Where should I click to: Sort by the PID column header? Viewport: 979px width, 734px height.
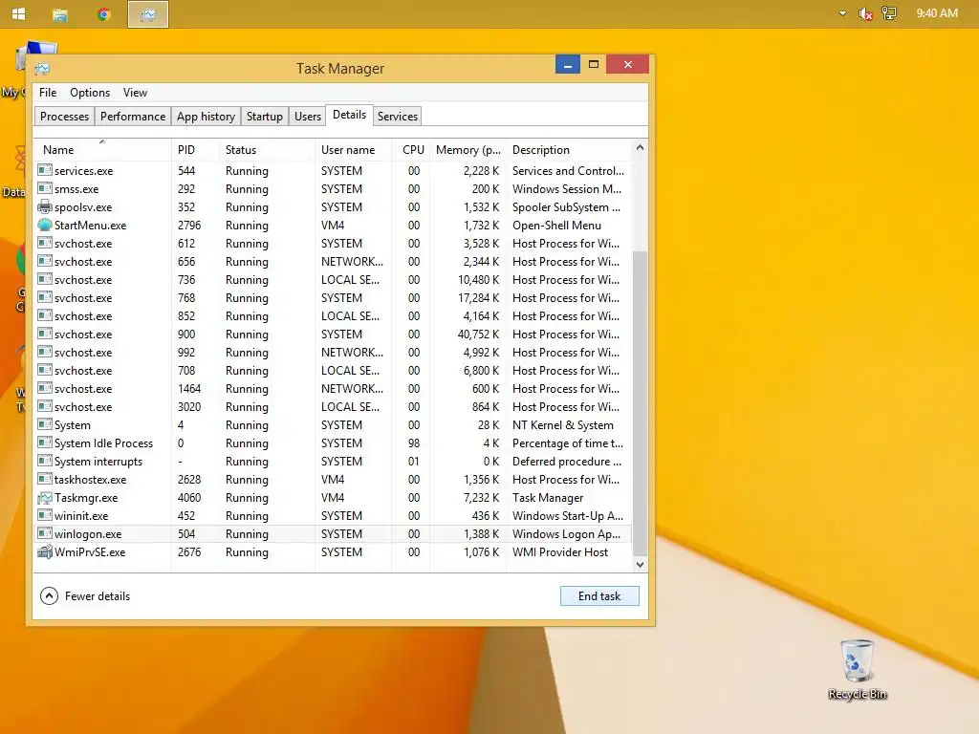coord(195,150)
